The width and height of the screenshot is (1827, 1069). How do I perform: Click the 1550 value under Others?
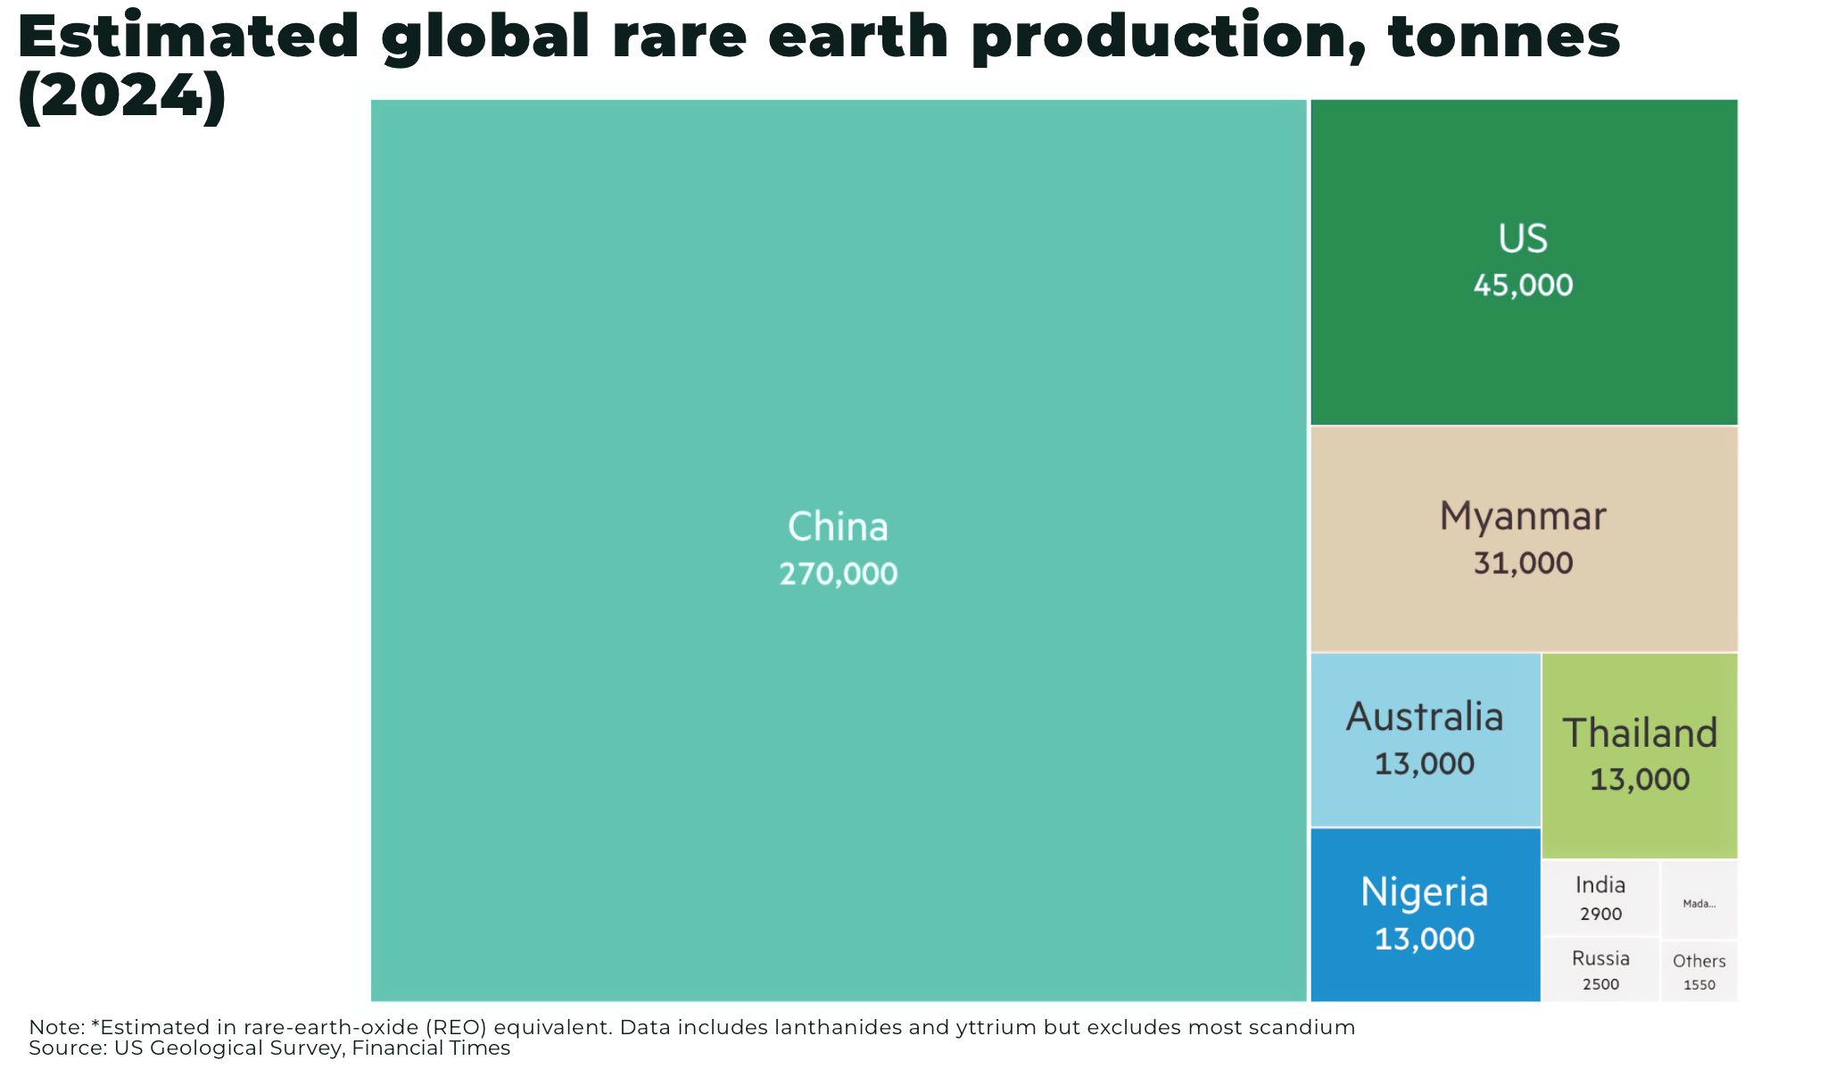point(1699,985)
